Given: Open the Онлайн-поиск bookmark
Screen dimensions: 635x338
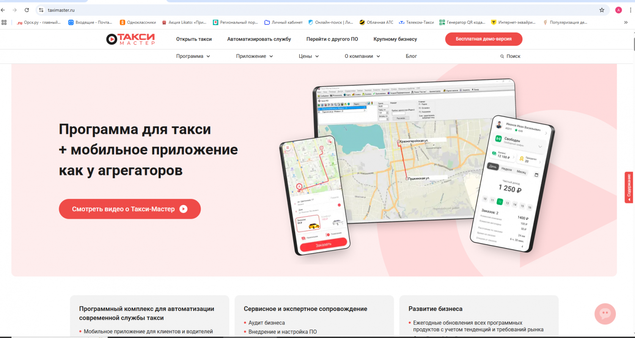Looking at the screenshot, I should [x=330, y=22].
